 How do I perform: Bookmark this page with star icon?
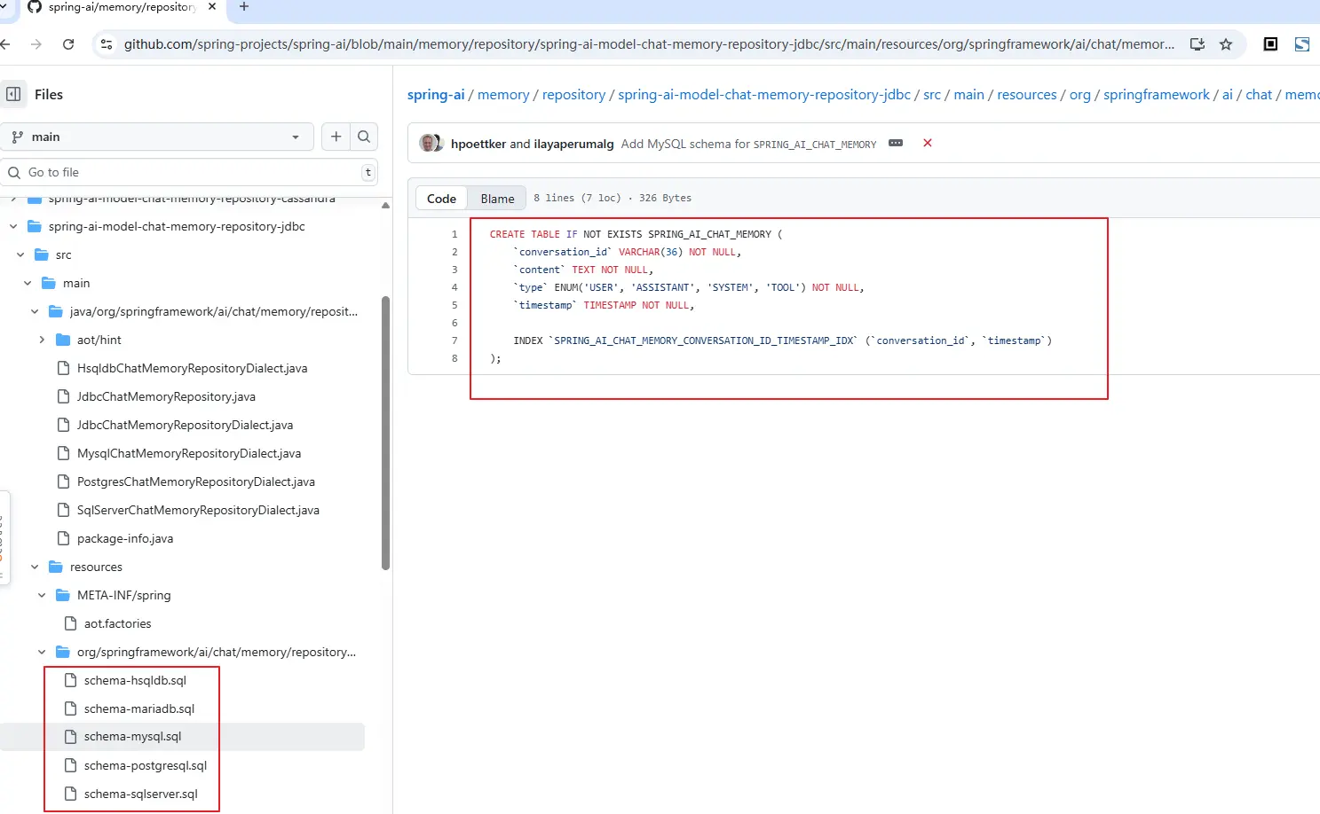1226,44
